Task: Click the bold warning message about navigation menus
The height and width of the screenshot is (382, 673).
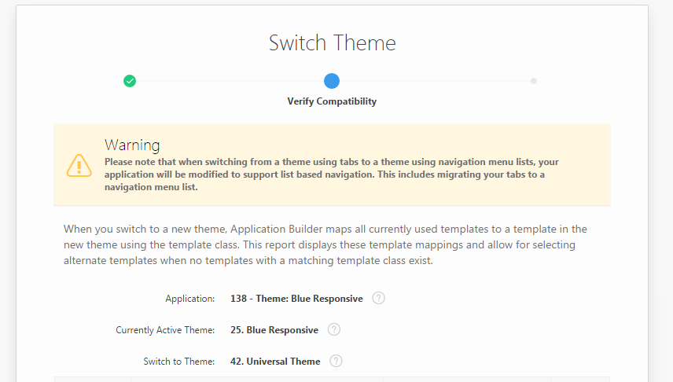Action: 330,174
